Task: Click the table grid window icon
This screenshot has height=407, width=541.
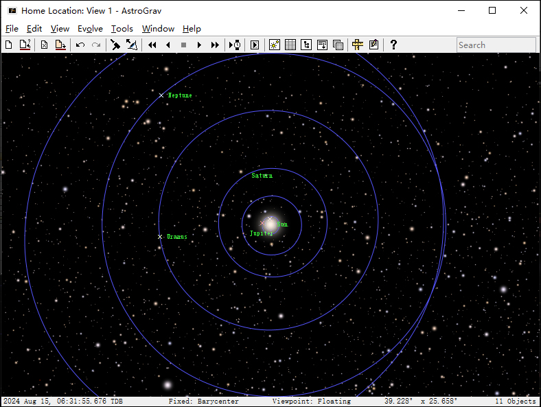Action: [x=290, y=45]
